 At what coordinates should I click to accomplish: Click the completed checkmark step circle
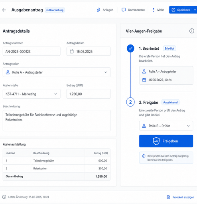[130, 49]
